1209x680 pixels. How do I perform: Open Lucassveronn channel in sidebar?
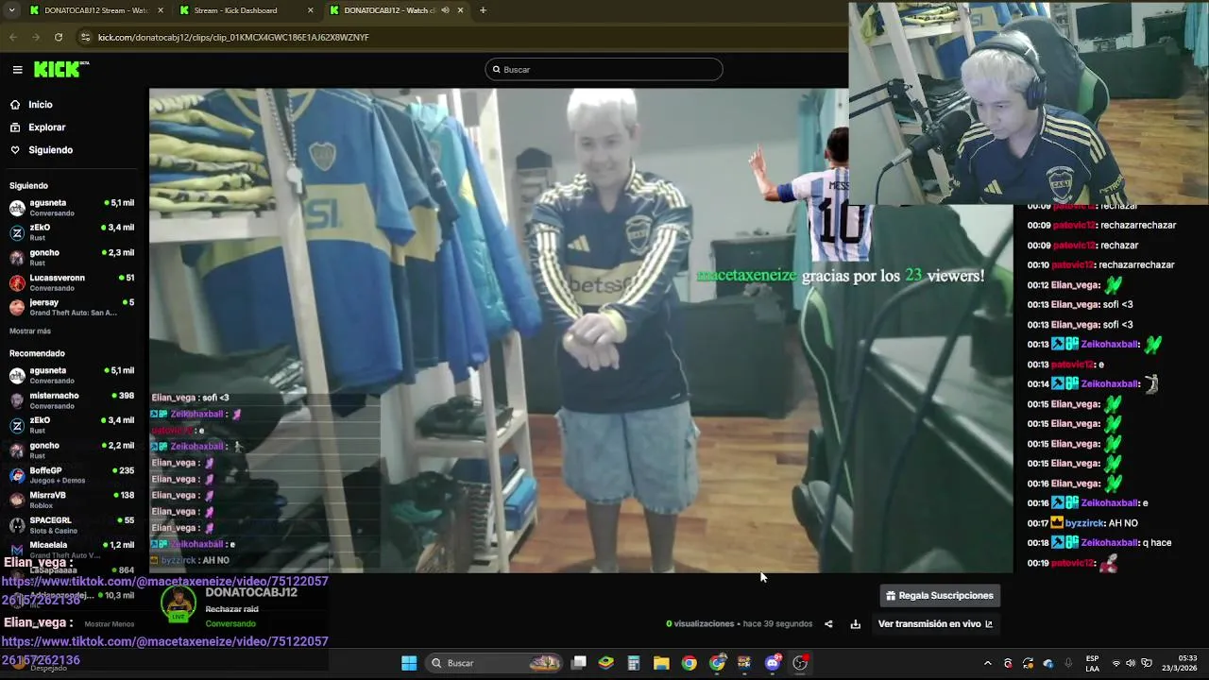click(x=72, y=282)
